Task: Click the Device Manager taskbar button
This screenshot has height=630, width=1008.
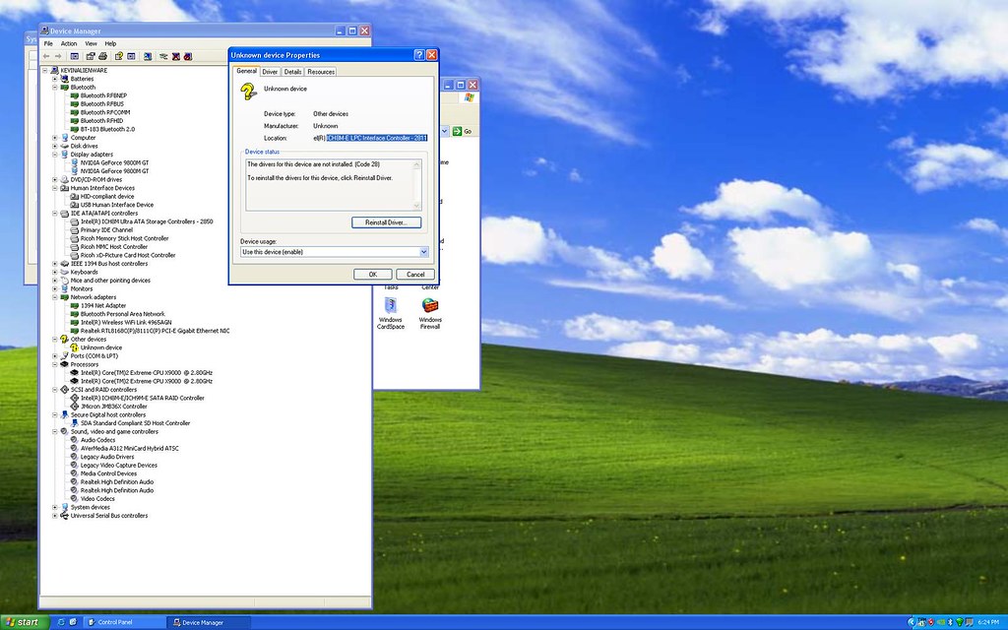Action: pos(209,622)
